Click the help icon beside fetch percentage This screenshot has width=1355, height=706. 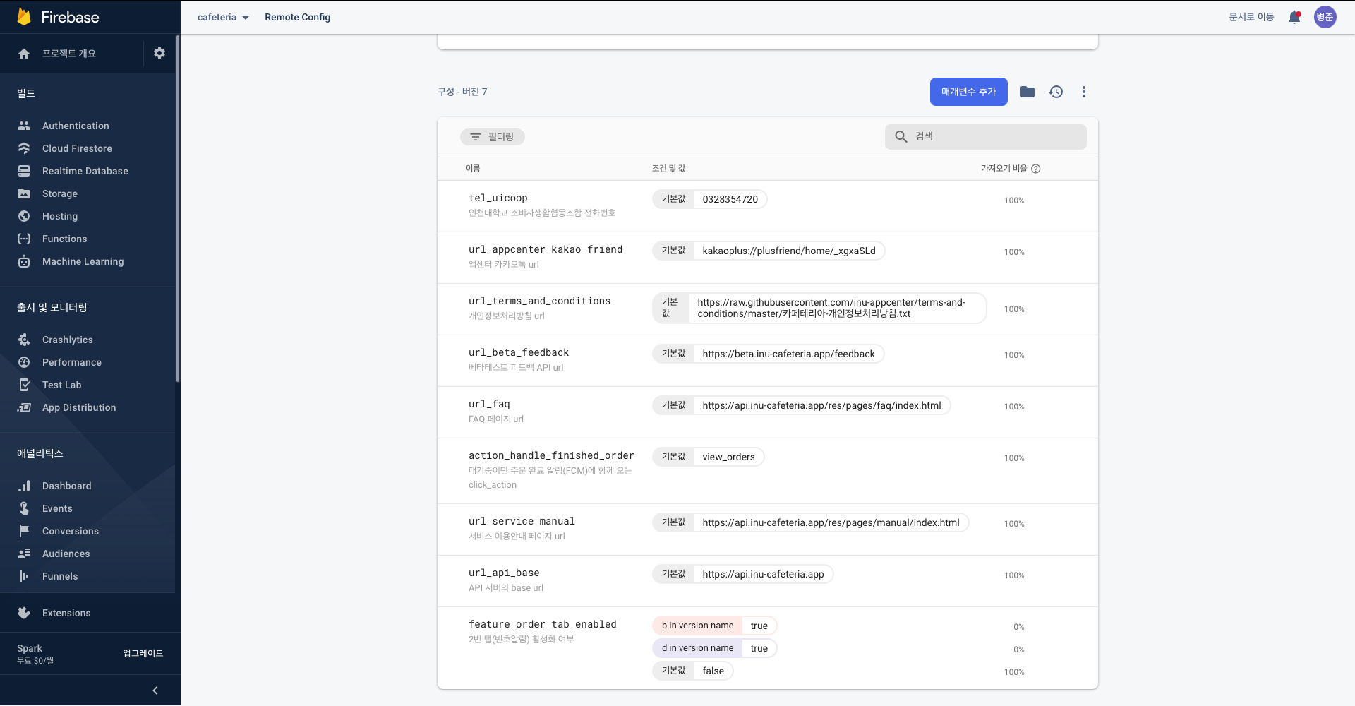coord(1036,169)
